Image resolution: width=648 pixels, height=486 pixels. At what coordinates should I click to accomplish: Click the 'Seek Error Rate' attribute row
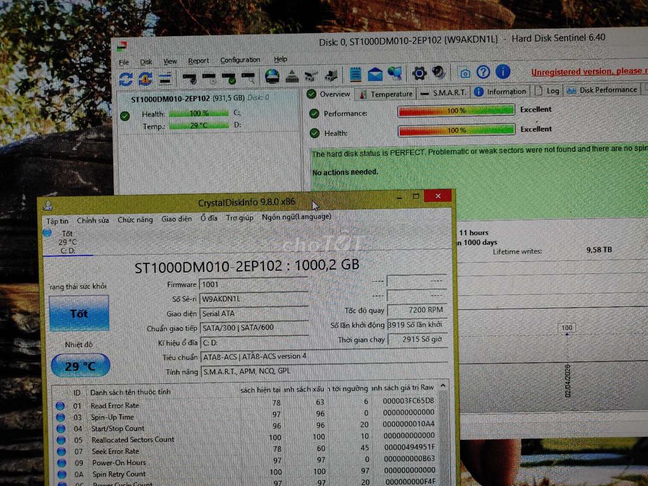point(246,450)
